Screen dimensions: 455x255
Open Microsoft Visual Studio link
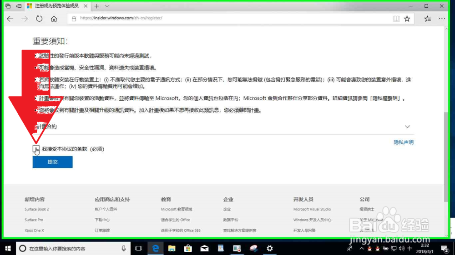tap(312, 209)
